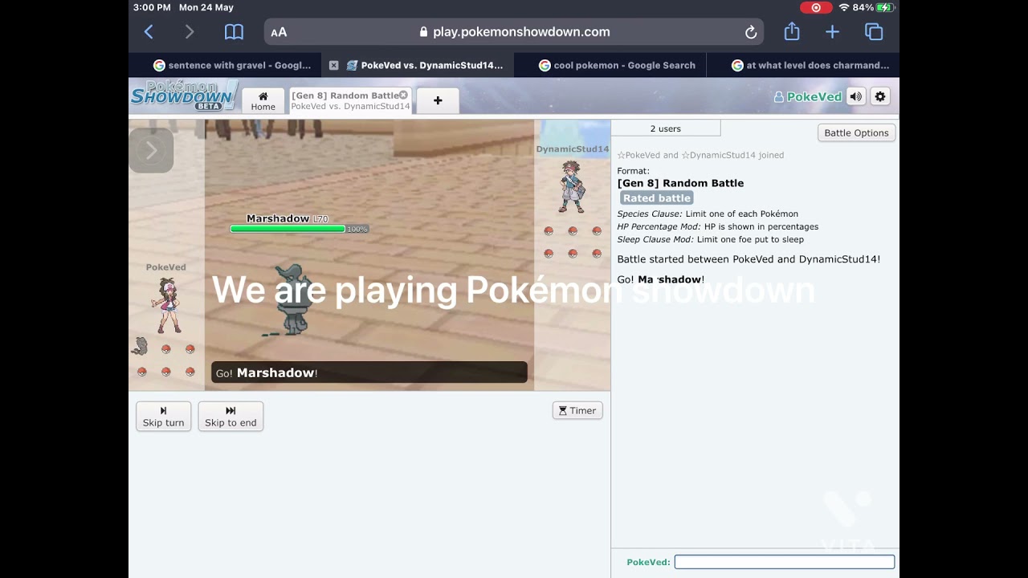Click the Pokémon Showdown BETA logo
The image size is (1028, 578).
184,95
